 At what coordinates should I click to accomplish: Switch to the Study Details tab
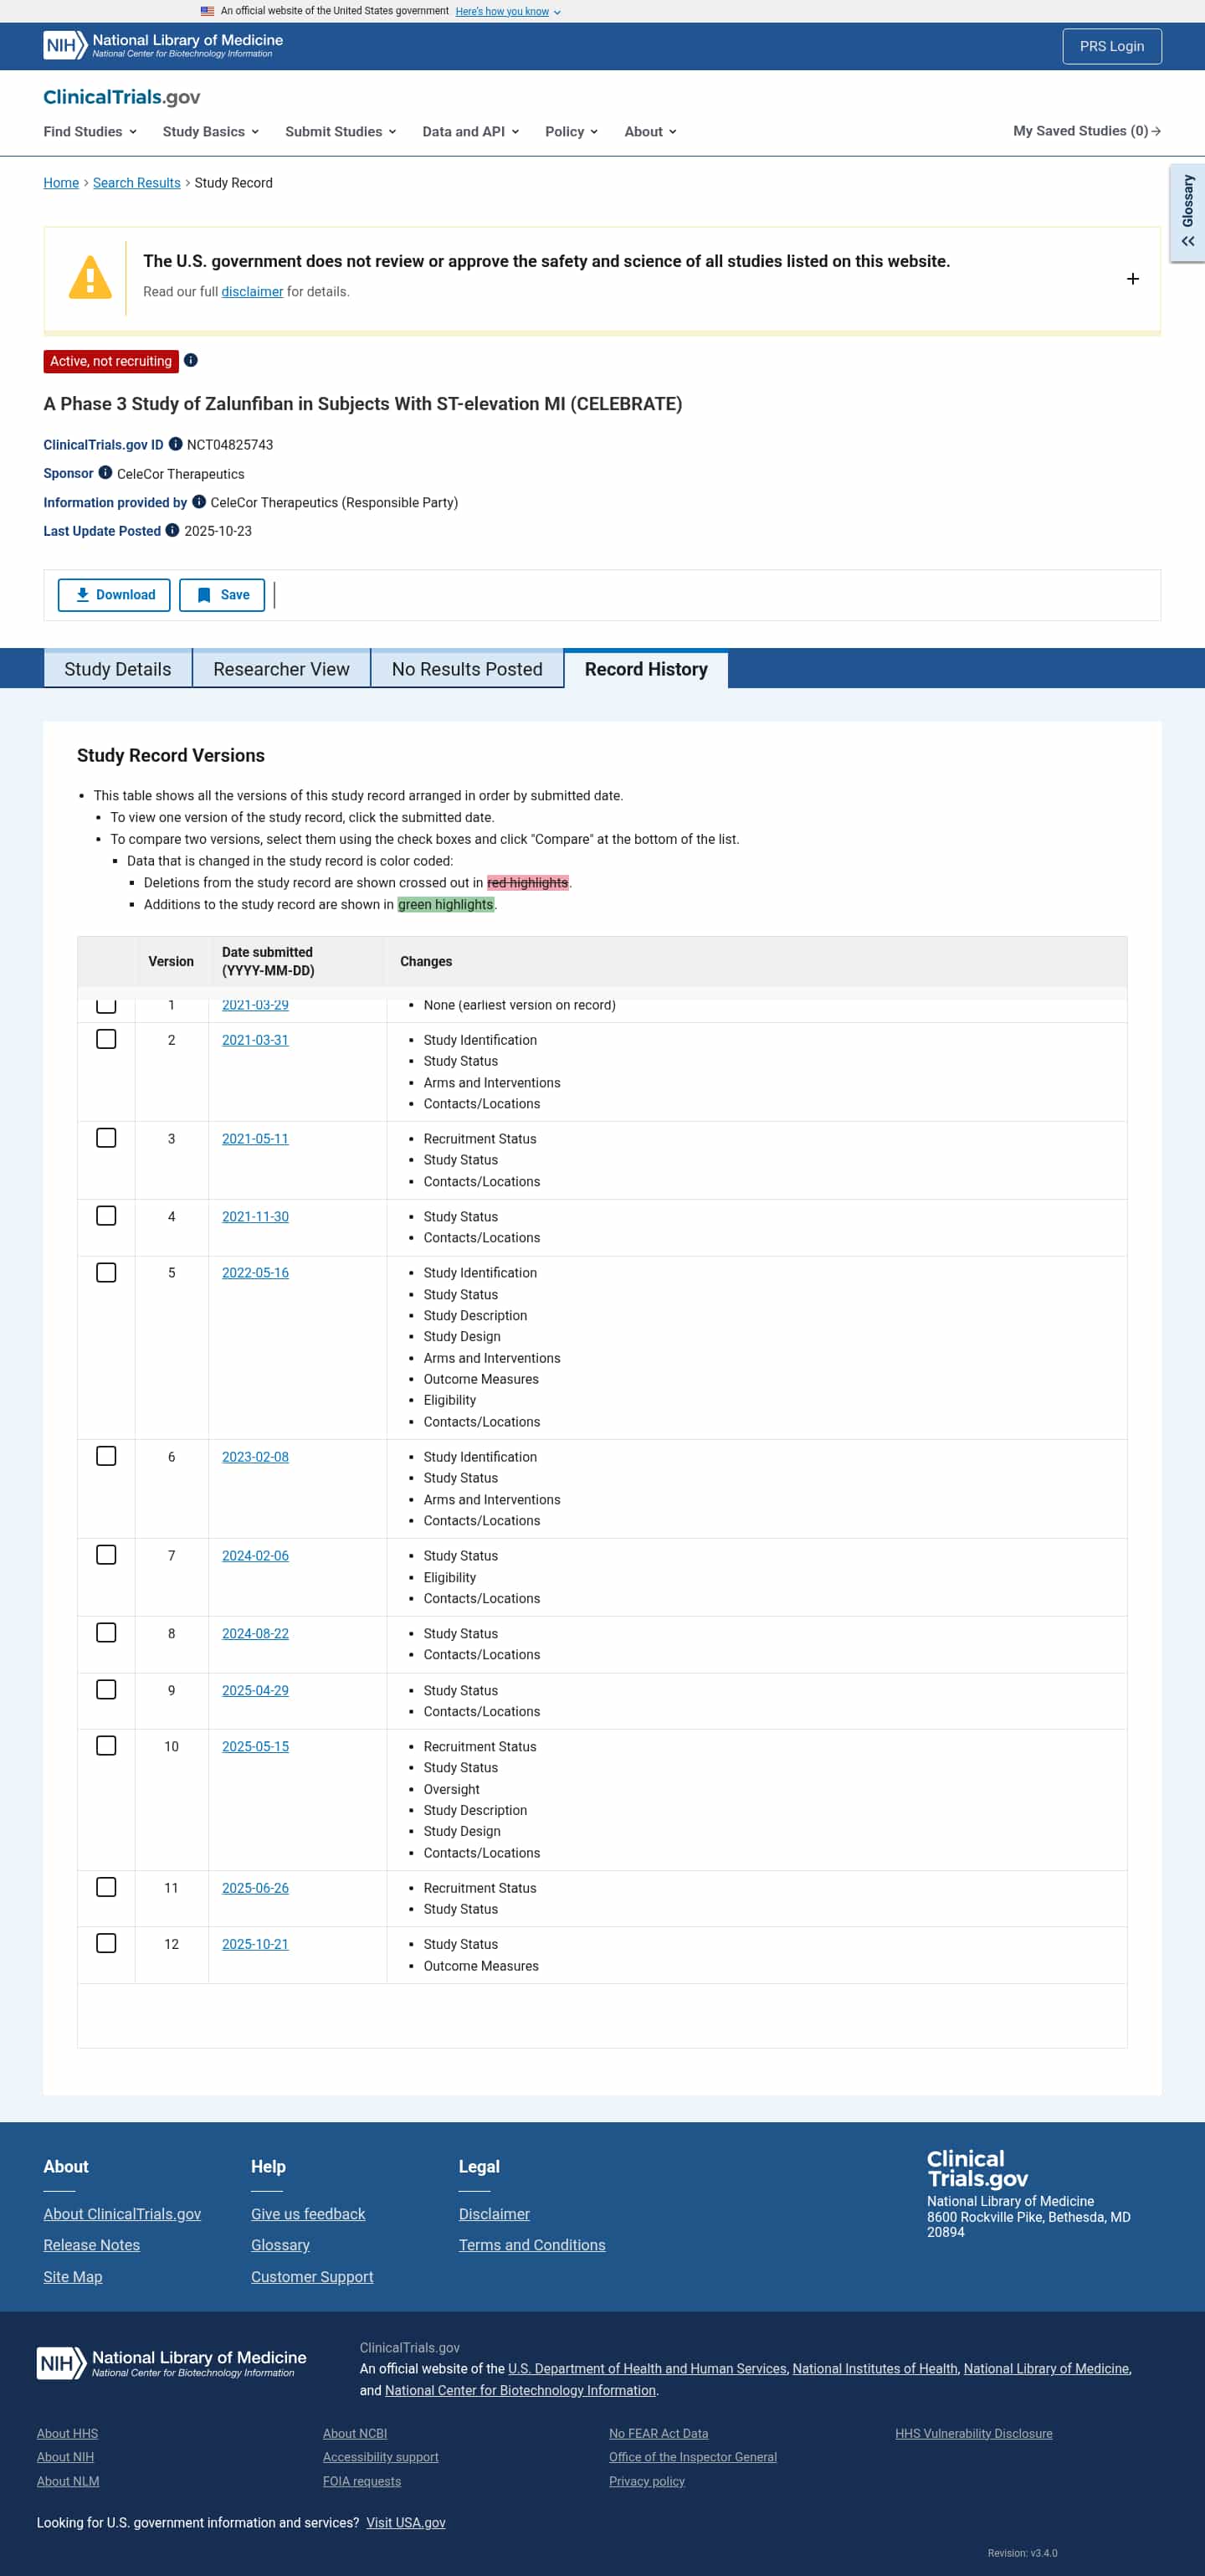tap(117, 668)
